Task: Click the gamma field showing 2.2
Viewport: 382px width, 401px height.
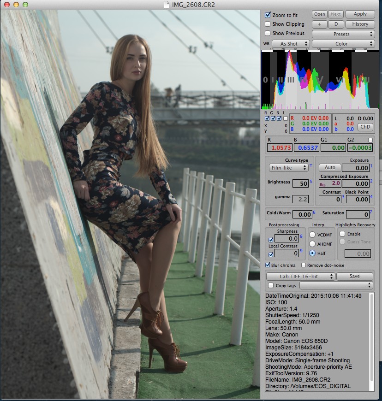Action: point(301,199)
